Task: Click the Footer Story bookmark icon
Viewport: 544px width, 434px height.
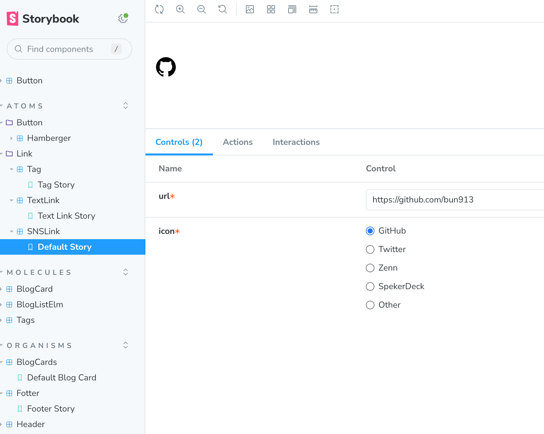Action: 20,409
